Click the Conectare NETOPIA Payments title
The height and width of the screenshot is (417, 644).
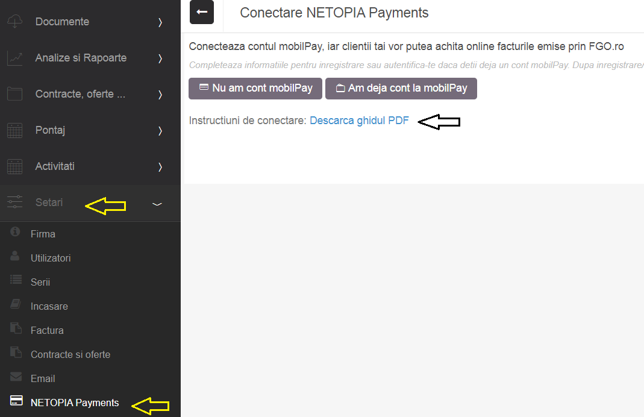tap(334, 13)
